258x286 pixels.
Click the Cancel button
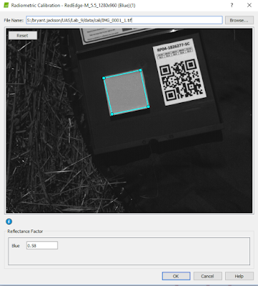[x=207, y=276]
